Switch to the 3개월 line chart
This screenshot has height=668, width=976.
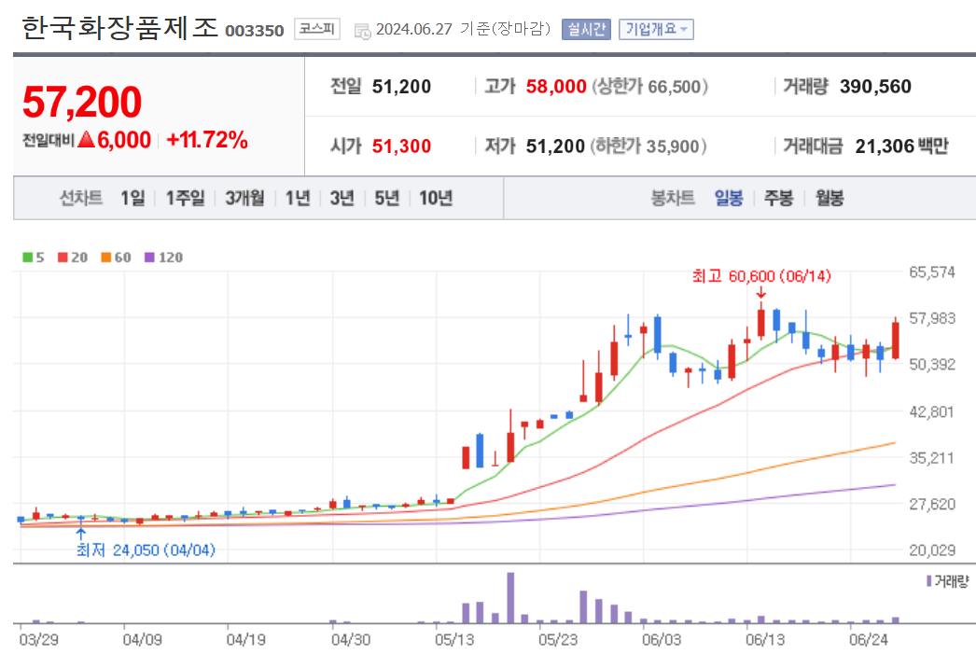click(x=244, y=198)
